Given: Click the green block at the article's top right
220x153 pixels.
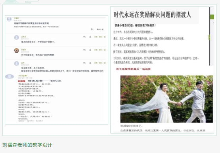Looking at the screenshot, I should (212, 17).
